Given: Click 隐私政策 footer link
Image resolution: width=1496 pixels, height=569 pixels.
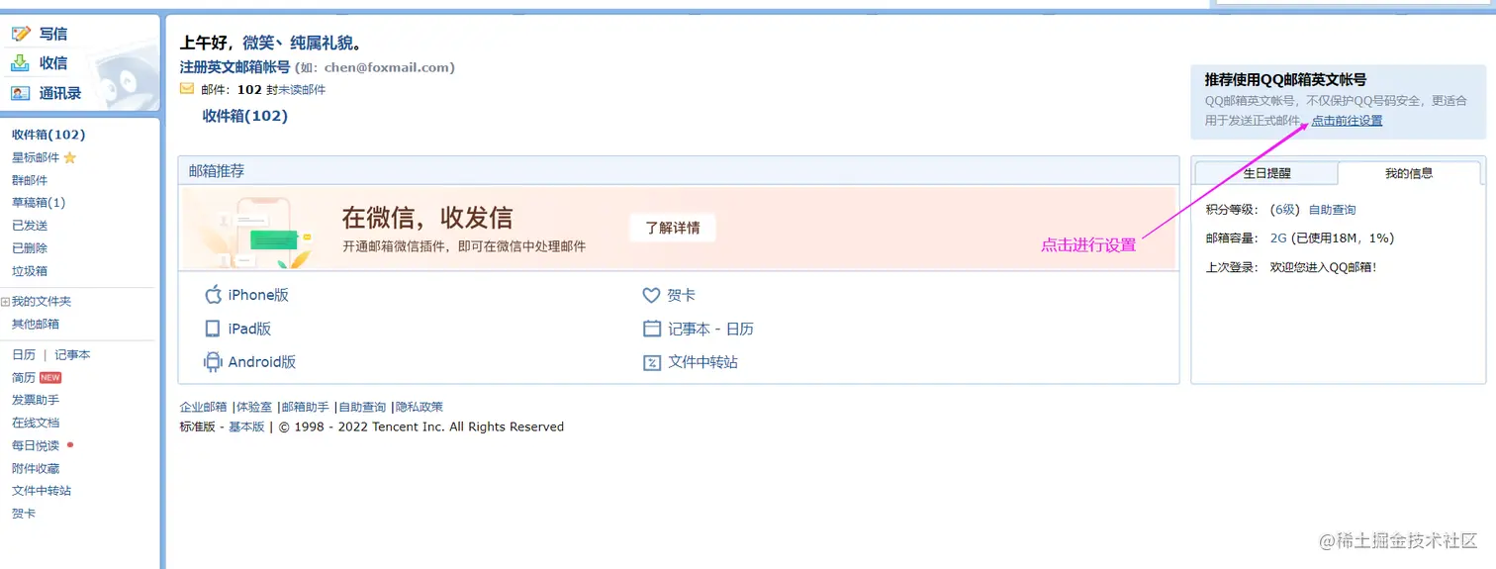Looking at the screenshot, I should click(420, 407).
